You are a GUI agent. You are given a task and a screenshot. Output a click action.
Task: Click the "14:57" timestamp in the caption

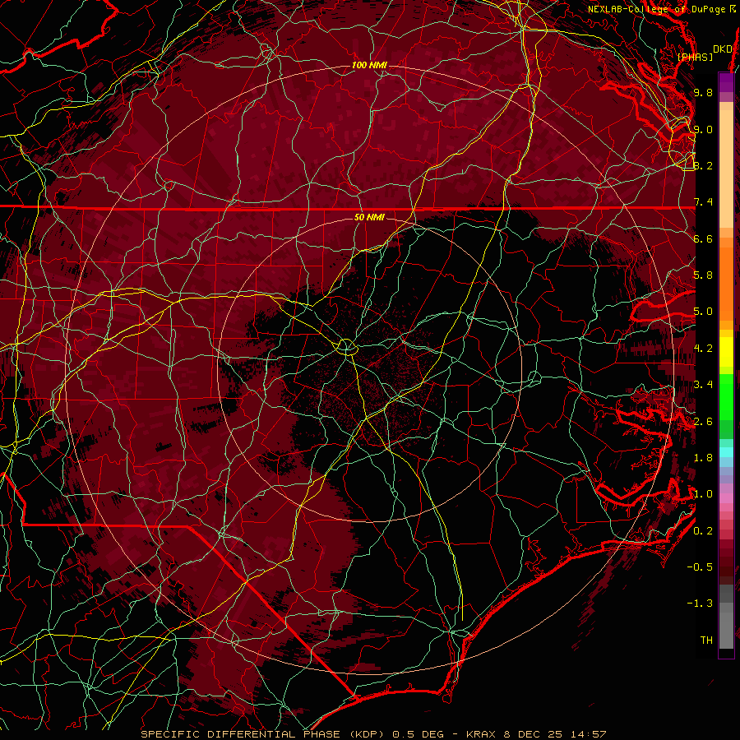(587, 734)
